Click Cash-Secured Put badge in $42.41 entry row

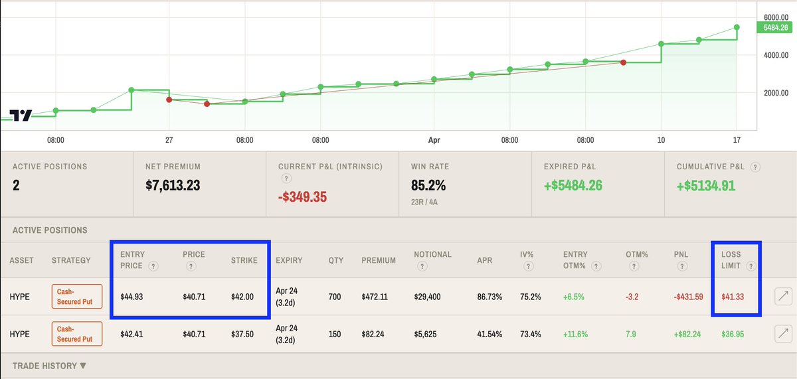pos(77,334)
